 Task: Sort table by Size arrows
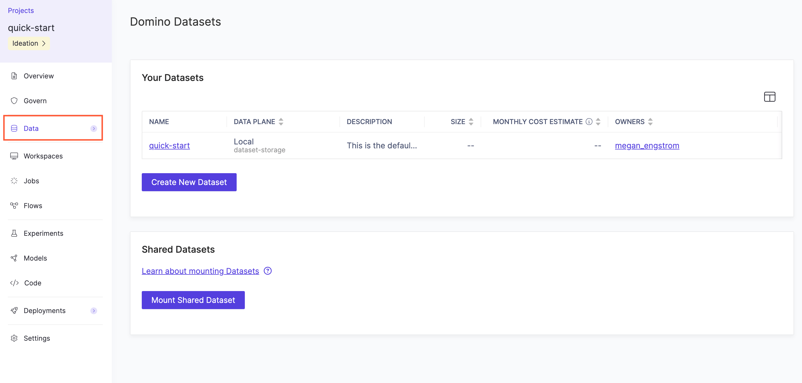click(x=471, y=122)
